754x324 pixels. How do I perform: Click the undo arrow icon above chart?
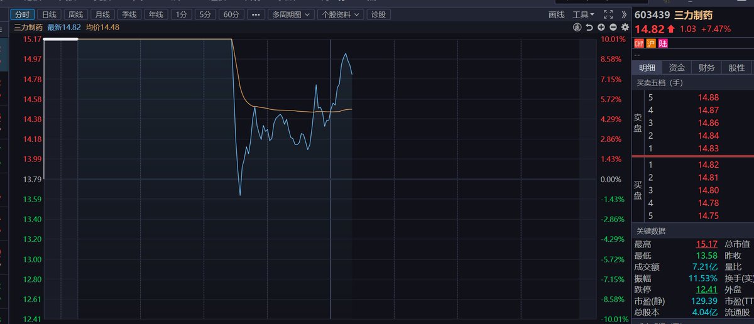click(589, 28)
